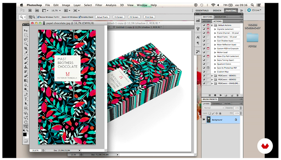Select the Hand tool
The height and width of the screenshot is (160, 281).
tap(26, 122)
